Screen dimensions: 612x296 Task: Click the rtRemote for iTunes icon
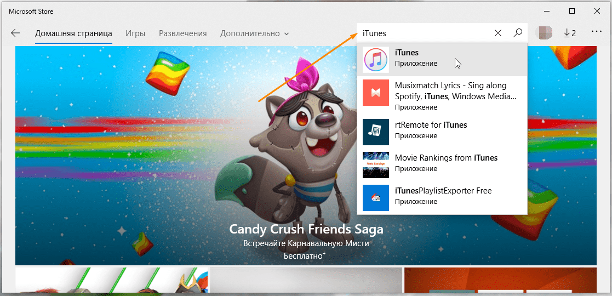tap(375, 132)
